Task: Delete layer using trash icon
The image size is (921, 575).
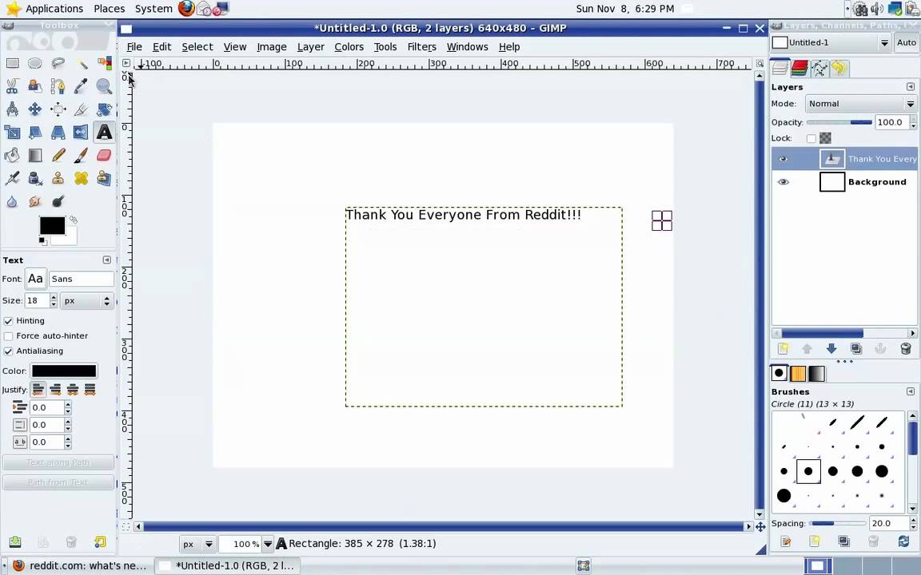Action: [905, 348]
